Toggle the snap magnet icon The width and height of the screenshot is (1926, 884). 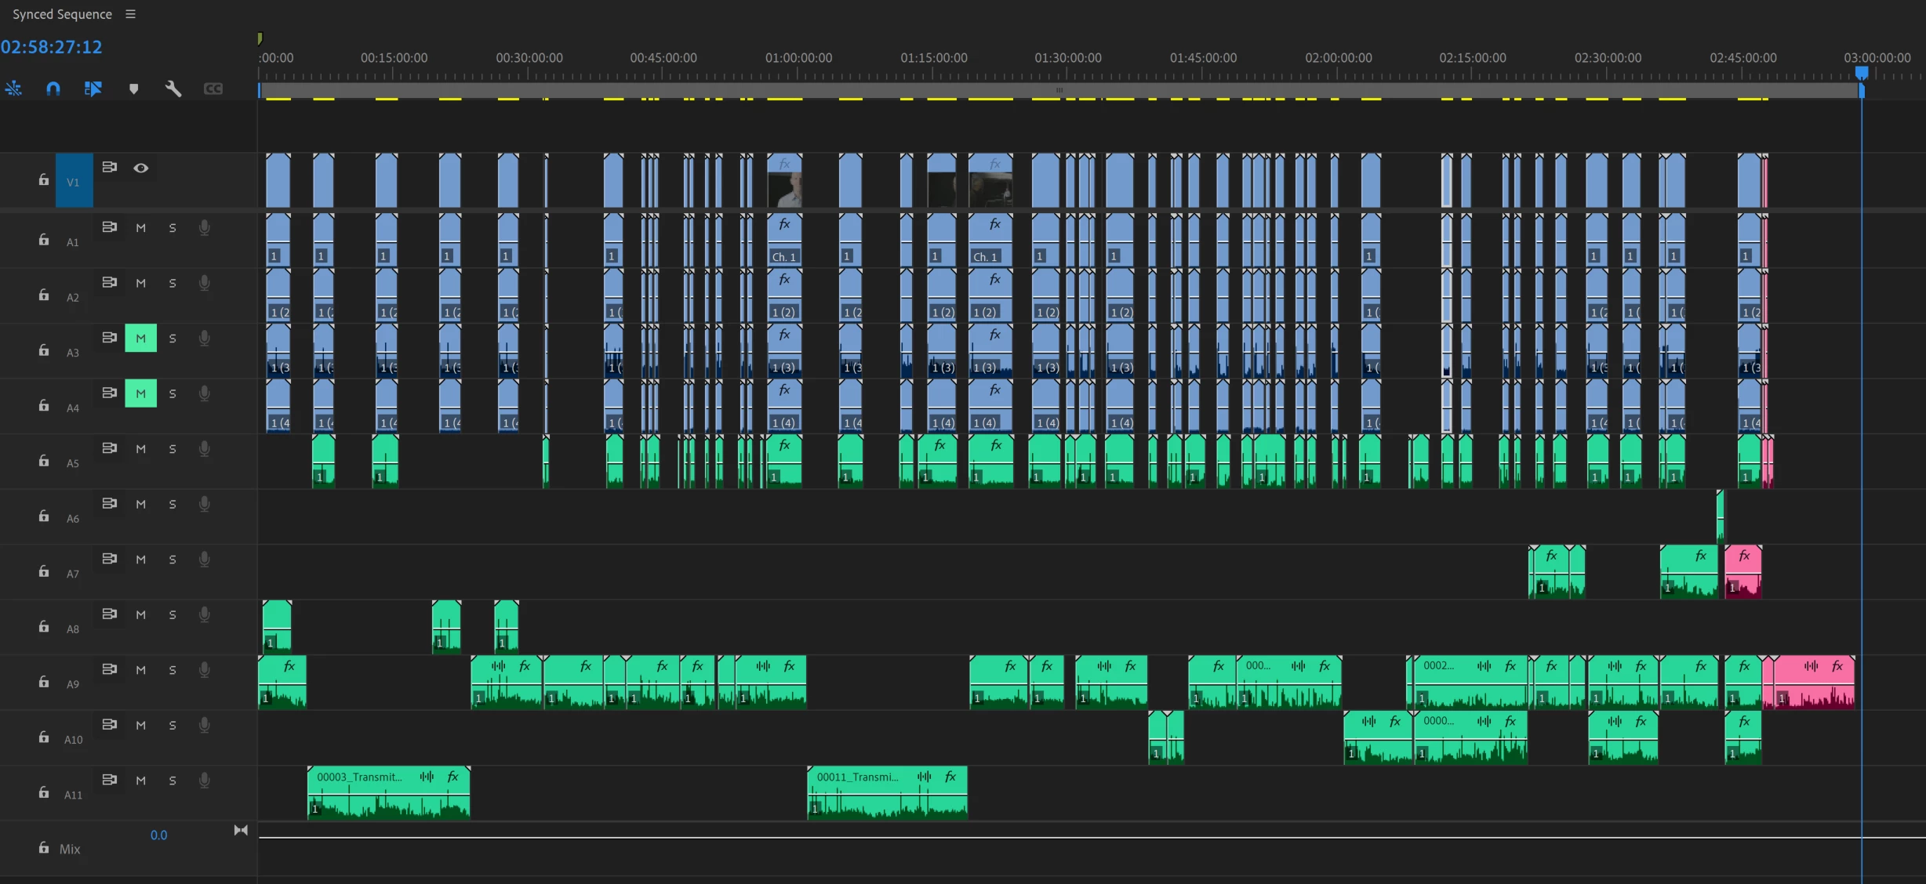(53, 89)
